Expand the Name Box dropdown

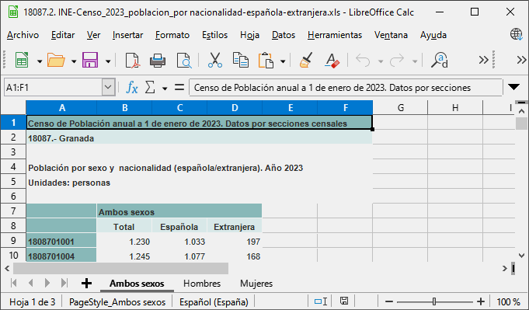(x=108, y=87)
